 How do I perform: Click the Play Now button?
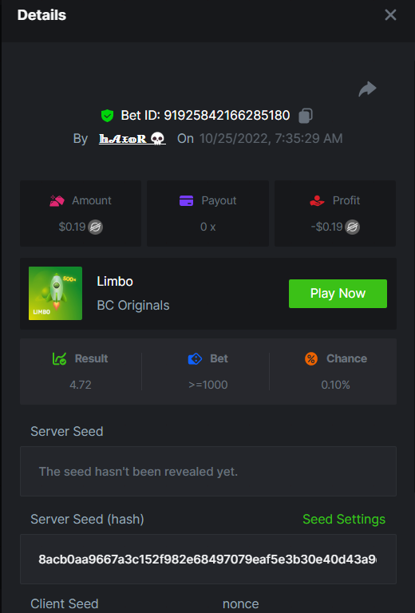coord(338,294)
